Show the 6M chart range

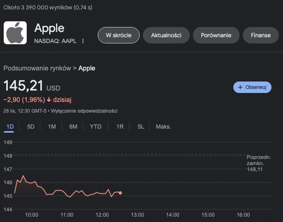[73, 127]
